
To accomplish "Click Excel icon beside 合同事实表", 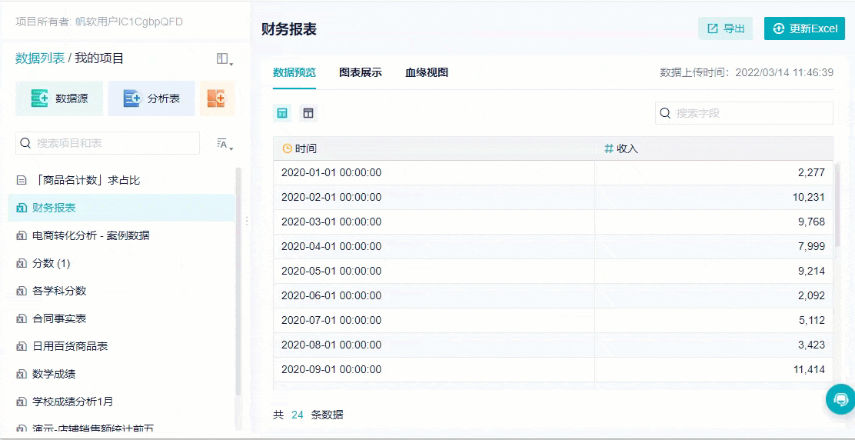I will point(22,318).
